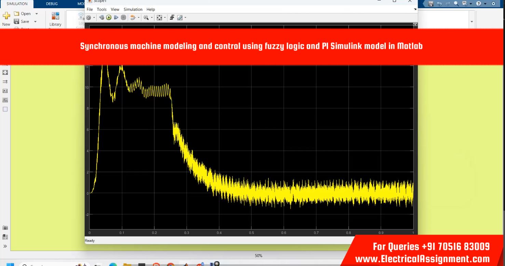Click Scale Axes Limits icon
This screenshot has height=266, width=505.
(159, 17)
